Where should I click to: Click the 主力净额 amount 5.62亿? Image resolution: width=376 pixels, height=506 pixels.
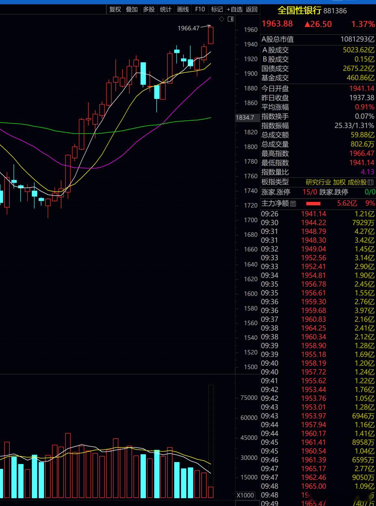pos(347,203)
